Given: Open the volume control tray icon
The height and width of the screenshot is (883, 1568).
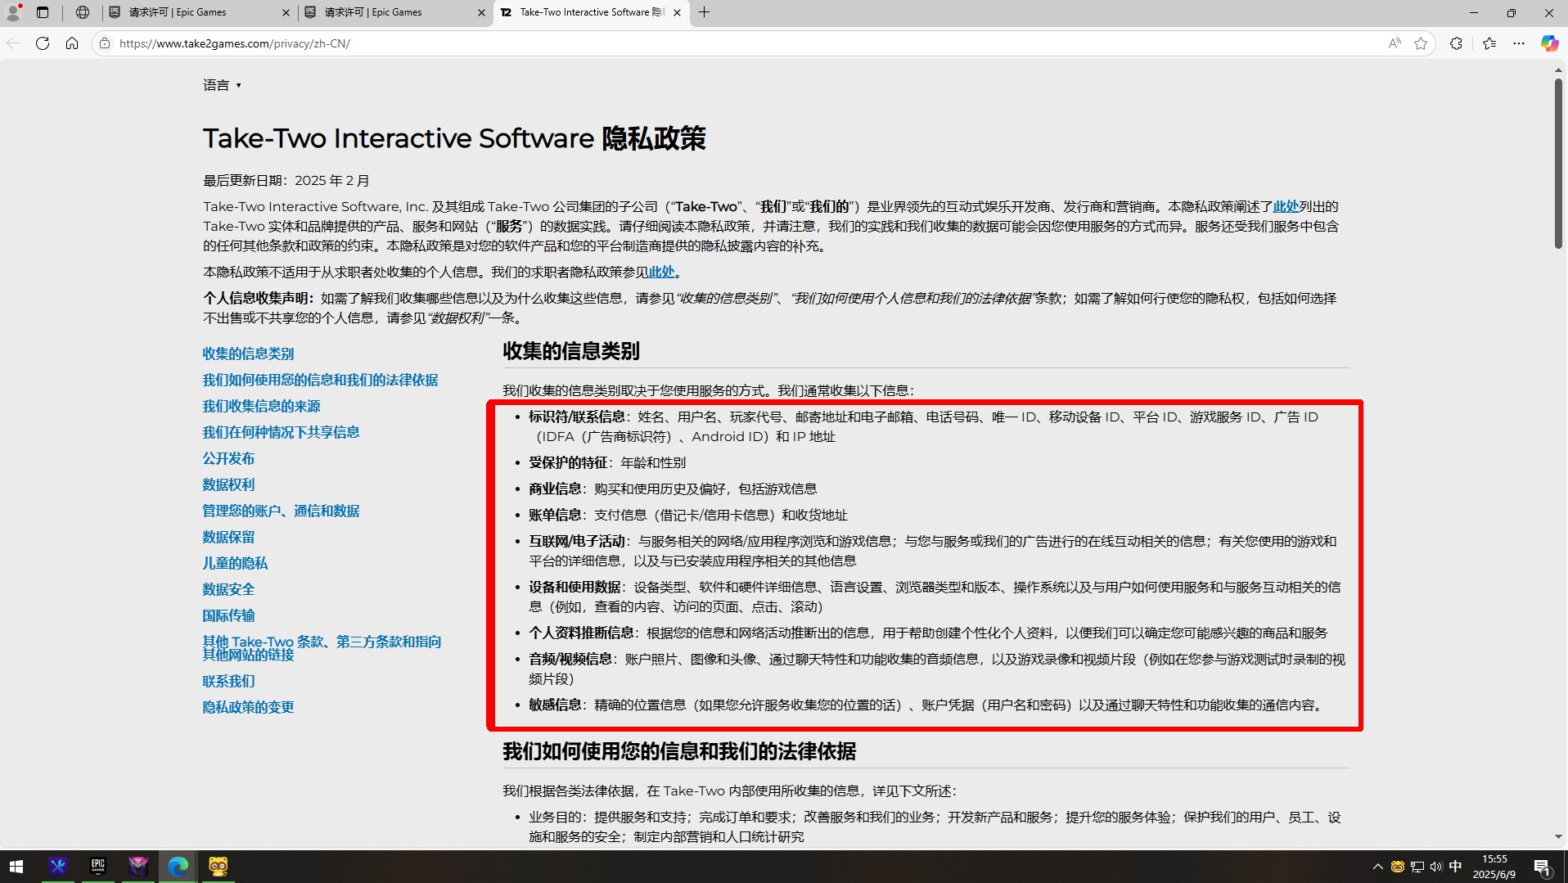Looking at the screenshot, I should coord(1436,867).
